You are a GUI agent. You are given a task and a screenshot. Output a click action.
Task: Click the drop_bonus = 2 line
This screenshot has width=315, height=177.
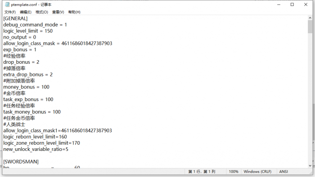click(x=21, y=62)
